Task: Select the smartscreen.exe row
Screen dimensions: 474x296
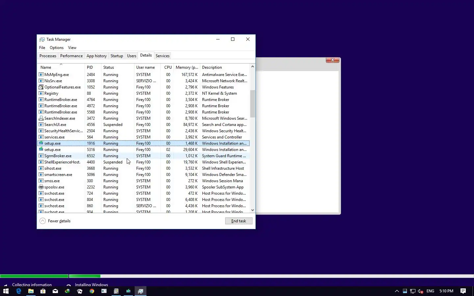Action: tap(144, 175)
